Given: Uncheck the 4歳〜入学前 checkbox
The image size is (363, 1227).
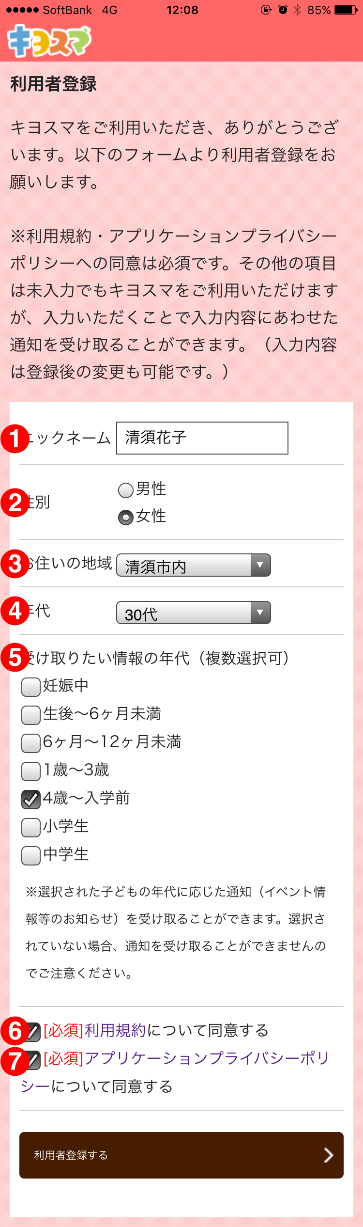Looking at the screenshot, I should coord(31,799).
